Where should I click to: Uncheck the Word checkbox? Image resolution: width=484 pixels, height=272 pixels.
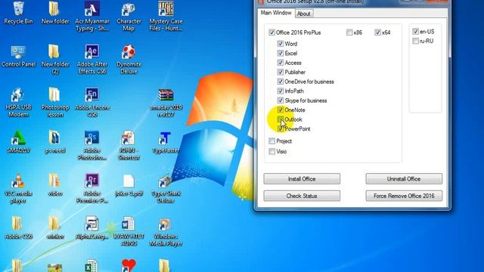[281, 44]
